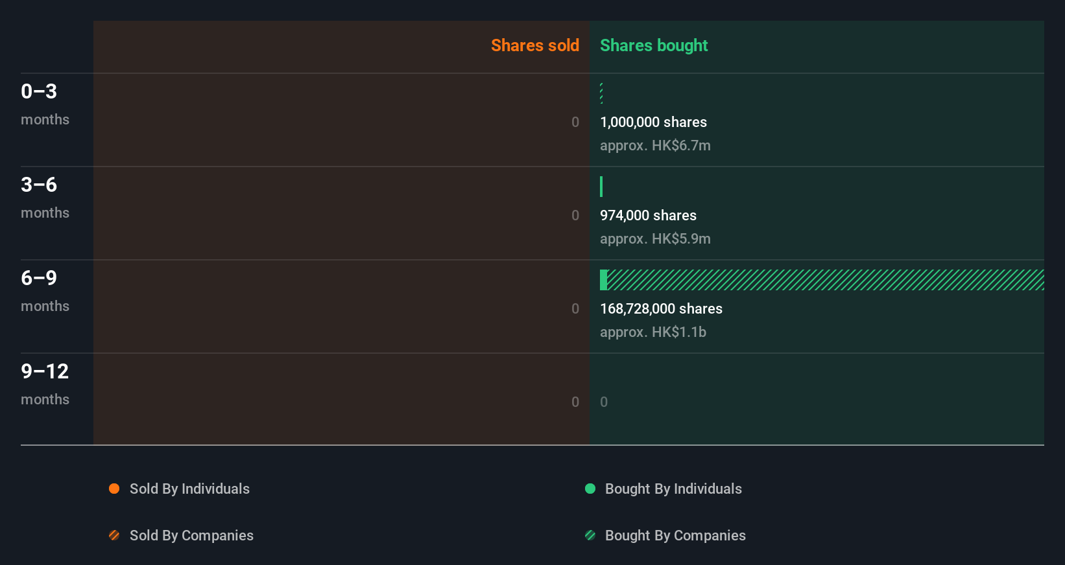Click the 168,728,000 shares value
Screen dimensions: 1065x565
[x=661, y=308]
